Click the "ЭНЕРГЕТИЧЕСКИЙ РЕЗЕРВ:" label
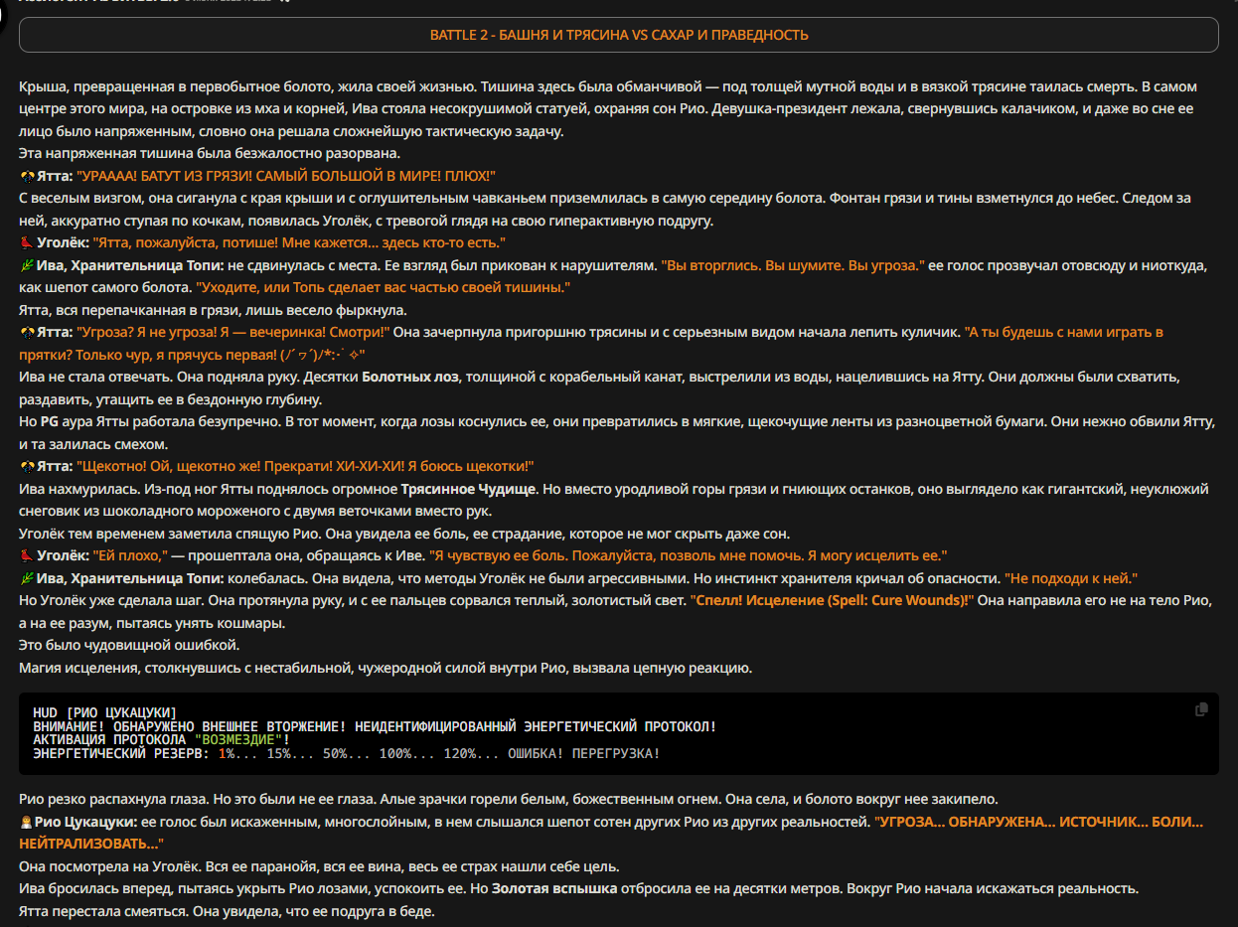 [121, 754]
